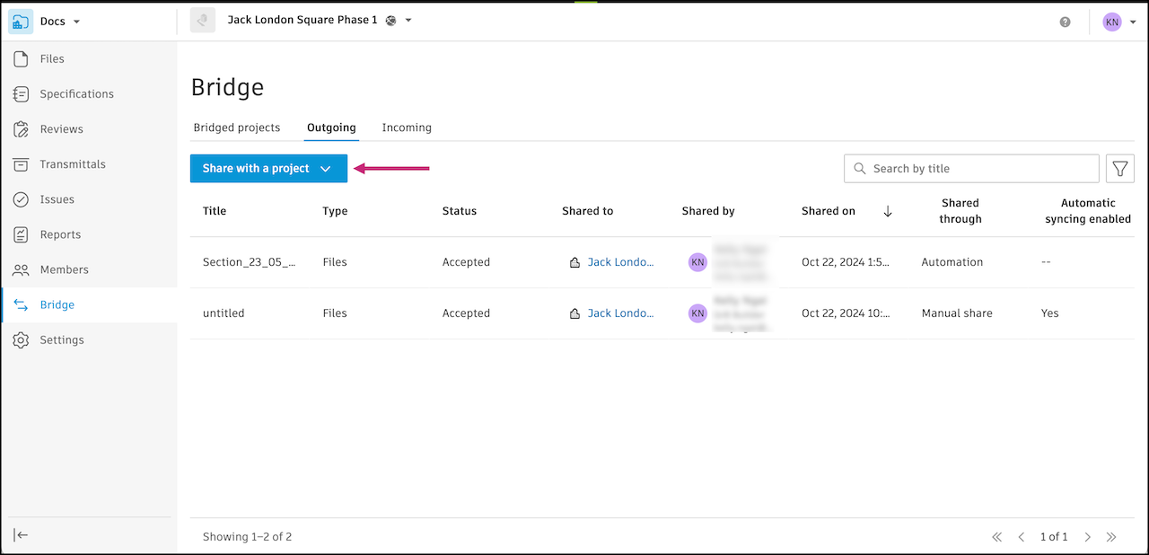
Task: Open Jack London link for Section_23_05 row
Action: (x=620, y=262)
